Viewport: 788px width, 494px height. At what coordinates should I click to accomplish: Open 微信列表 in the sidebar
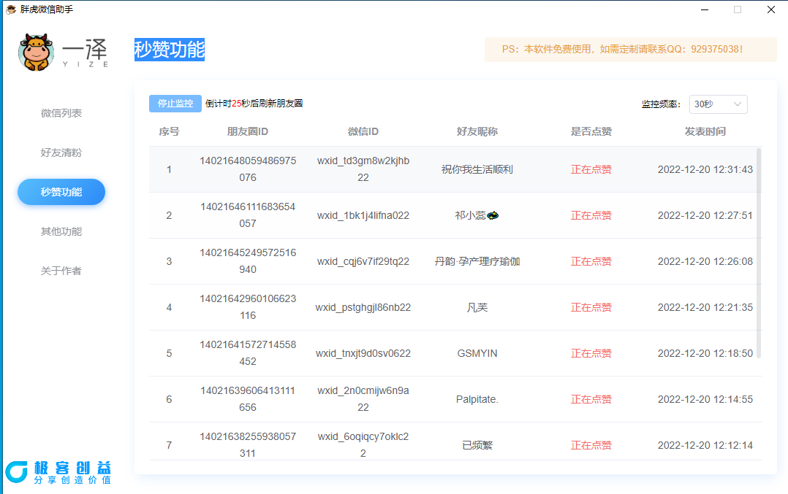(x=61, y=113)
